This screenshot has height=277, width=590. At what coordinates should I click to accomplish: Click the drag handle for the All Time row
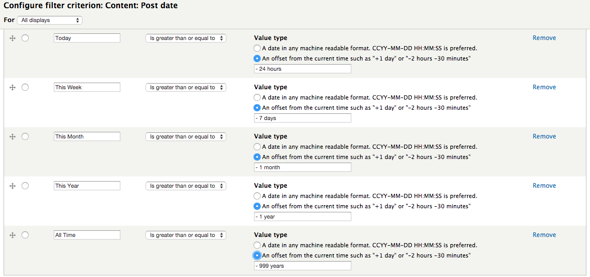[x=13, y=235]
